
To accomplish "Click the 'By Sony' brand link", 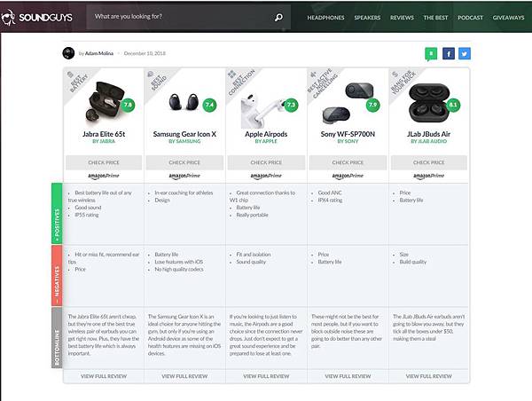I will (x=348, y=141).
